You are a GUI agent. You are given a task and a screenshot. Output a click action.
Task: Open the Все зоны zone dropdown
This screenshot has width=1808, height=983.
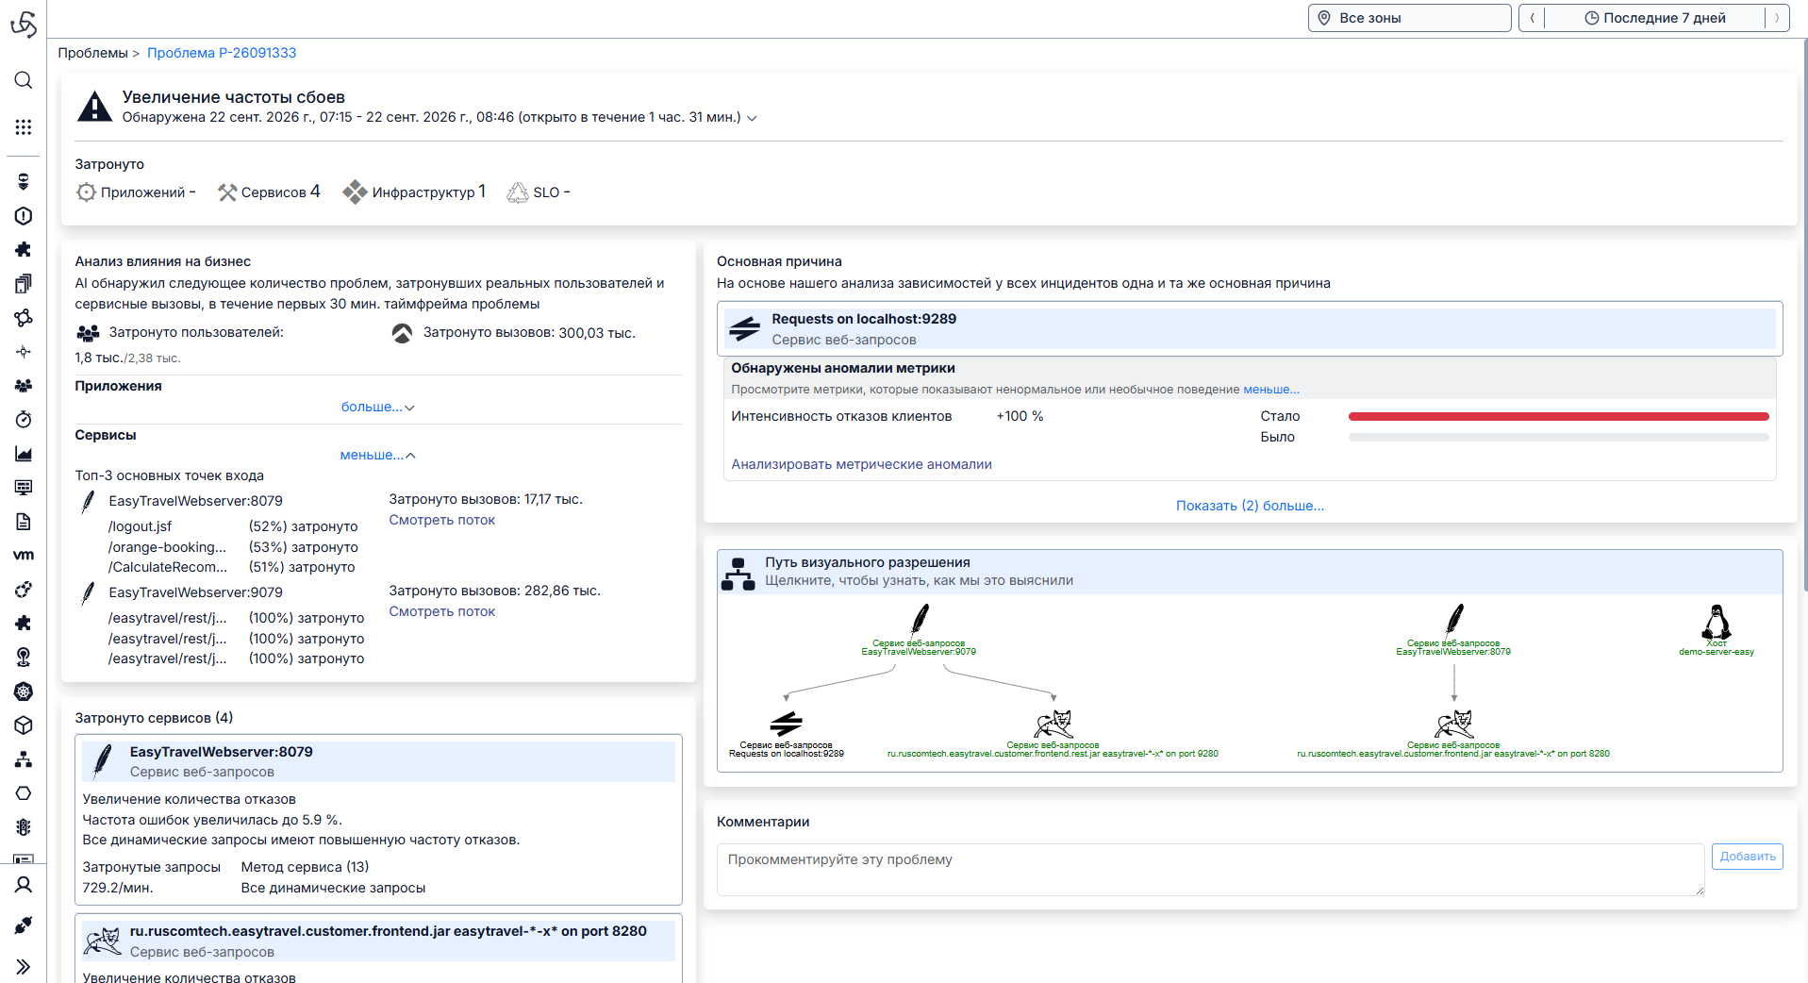click(1409, 18)
